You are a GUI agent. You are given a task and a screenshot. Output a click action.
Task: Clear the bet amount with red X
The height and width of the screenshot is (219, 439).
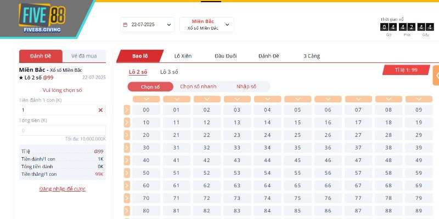coord(100,110)
